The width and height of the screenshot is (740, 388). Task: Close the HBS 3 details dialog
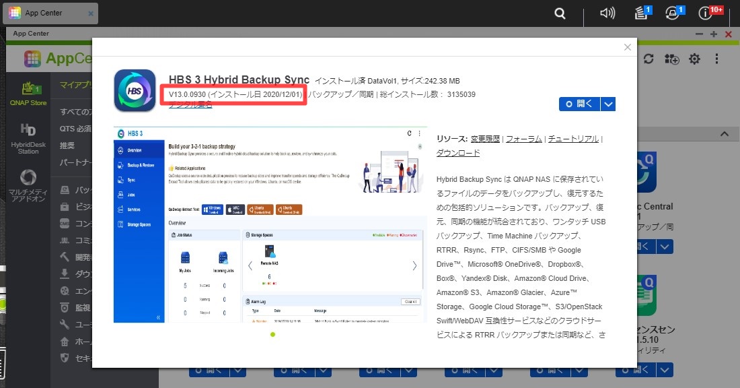(627, 47)
